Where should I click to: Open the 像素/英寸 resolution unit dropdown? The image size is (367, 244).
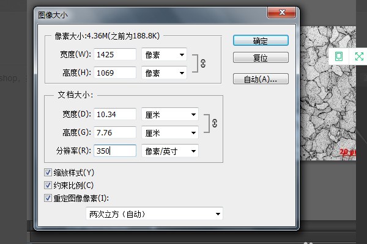coord(170,151)
